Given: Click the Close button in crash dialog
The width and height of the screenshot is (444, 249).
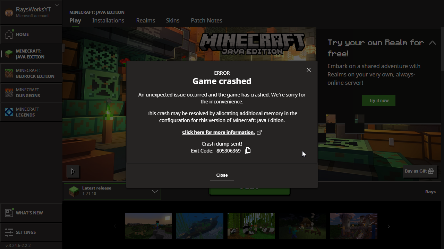Looking at the screenshot, I should coord(222,175).
